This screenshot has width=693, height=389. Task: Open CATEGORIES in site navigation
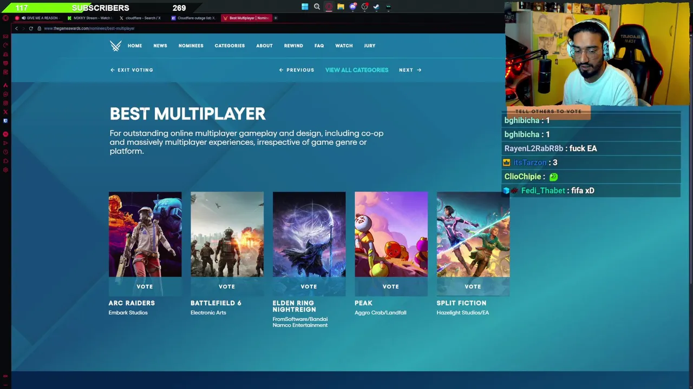[x=230, y=46]
